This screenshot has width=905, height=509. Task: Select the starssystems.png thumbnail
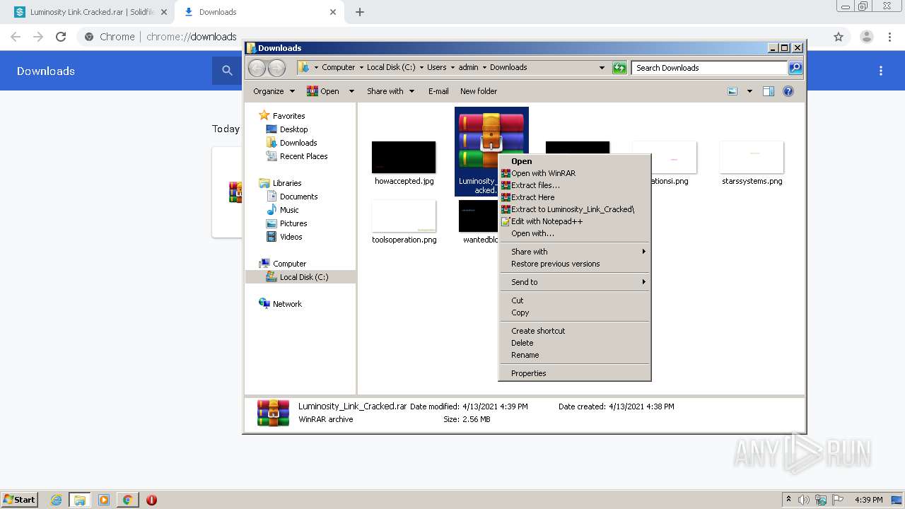pyautogui.click(x=752, y=157)
